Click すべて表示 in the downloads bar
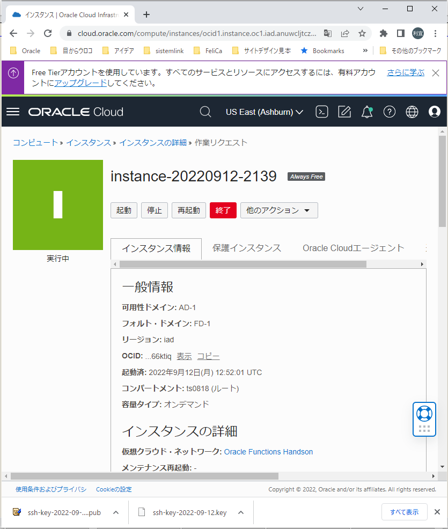Viewport: 448px width, 529px height. pyautogui.click(x=404, y=512)
